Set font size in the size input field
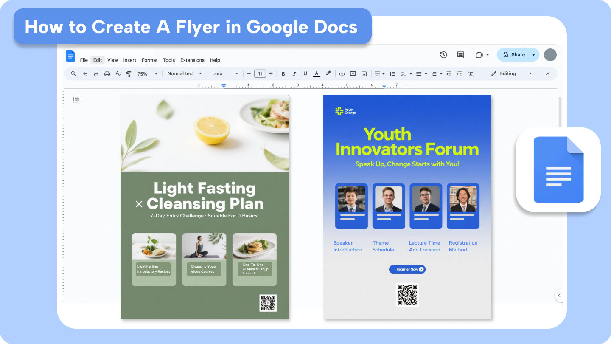 click(260, 73)
